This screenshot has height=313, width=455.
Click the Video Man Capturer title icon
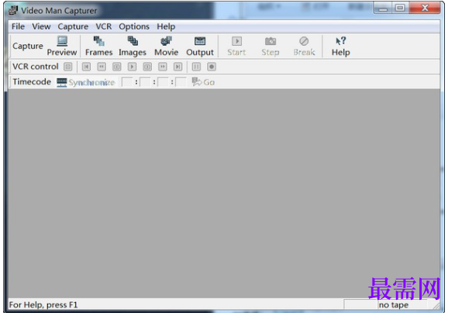13,10
